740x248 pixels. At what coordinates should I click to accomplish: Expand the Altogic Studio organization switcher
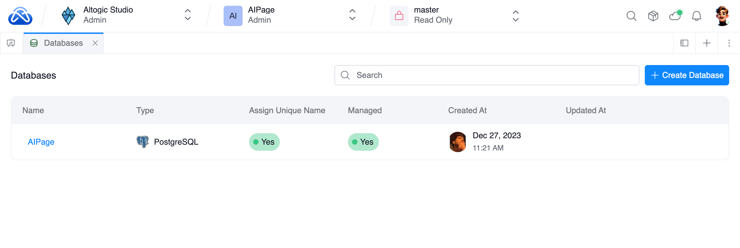187,15
